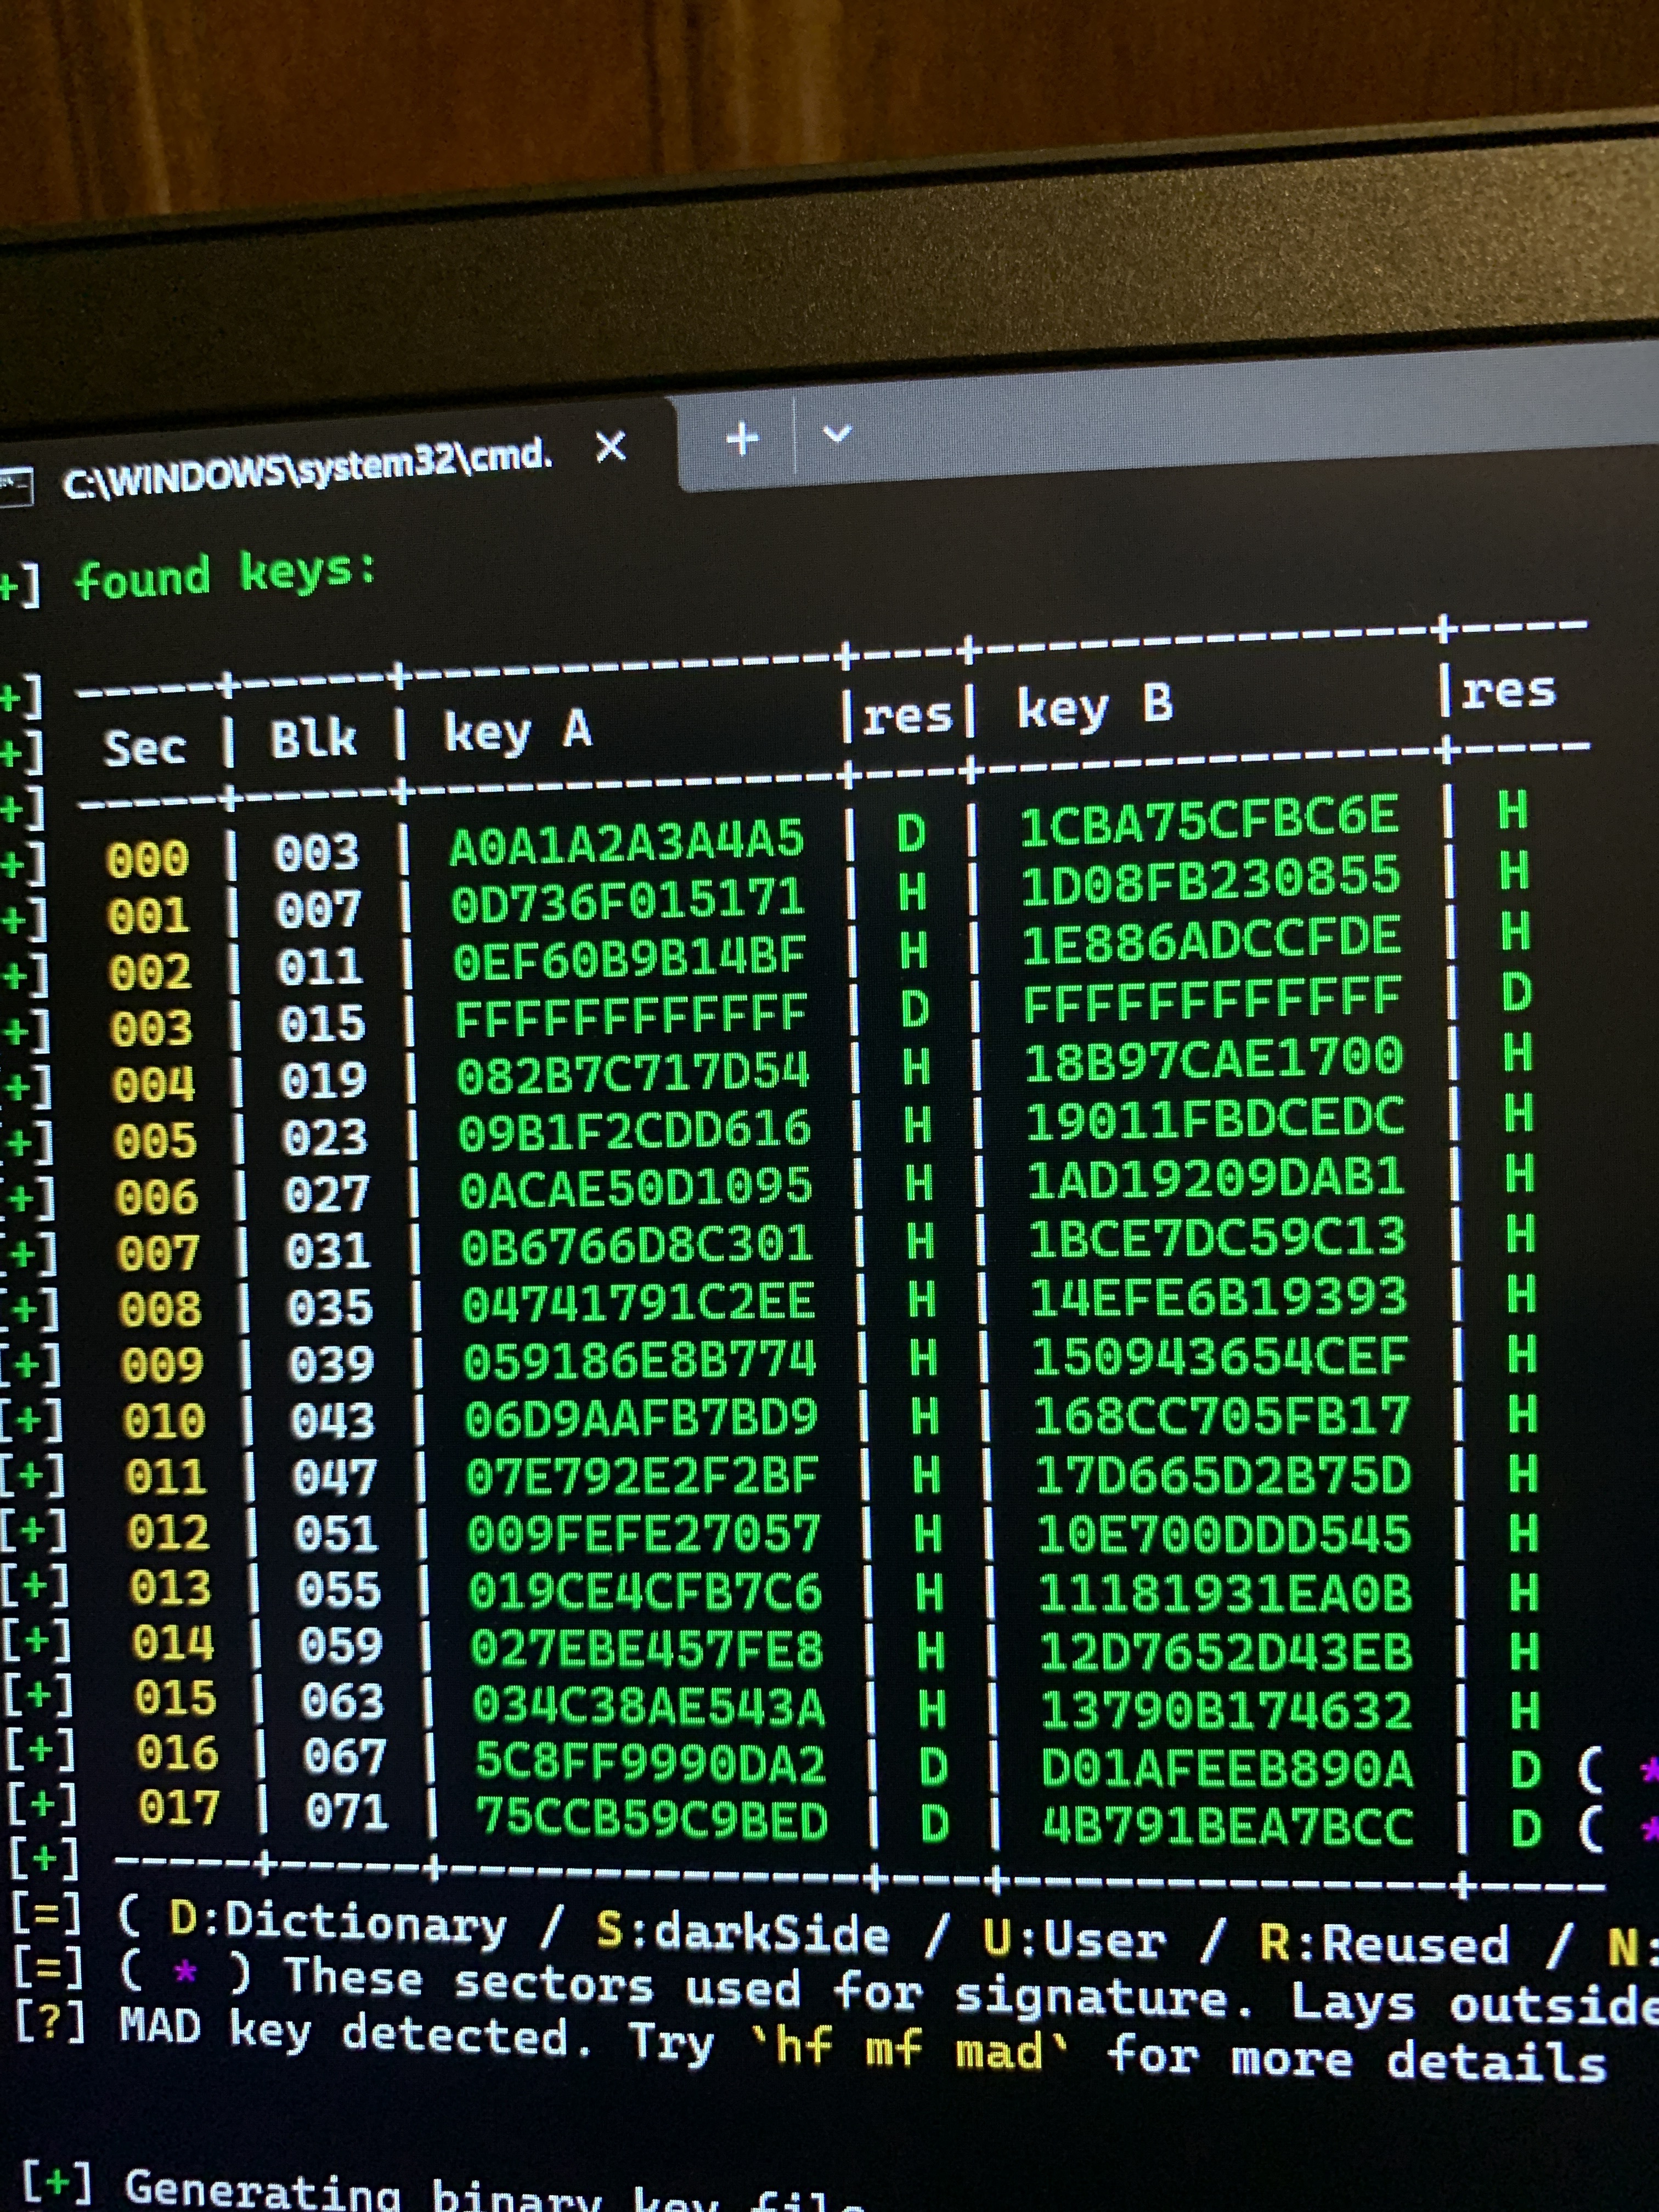Click key A value 04741791C2EE
Image resolution: width=1659 pixels, height=2212 pixels.
pyautogui.click(x=639, y=1303)
